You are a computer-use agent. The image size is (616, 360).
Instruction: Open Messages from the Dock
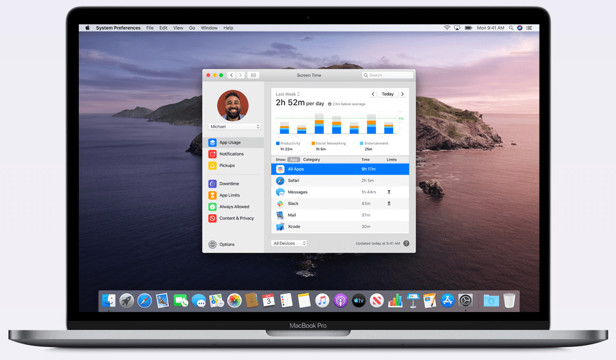199,301
